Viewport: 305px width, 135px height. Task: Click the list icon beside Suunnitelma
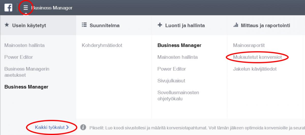click(x=84, y=25)
